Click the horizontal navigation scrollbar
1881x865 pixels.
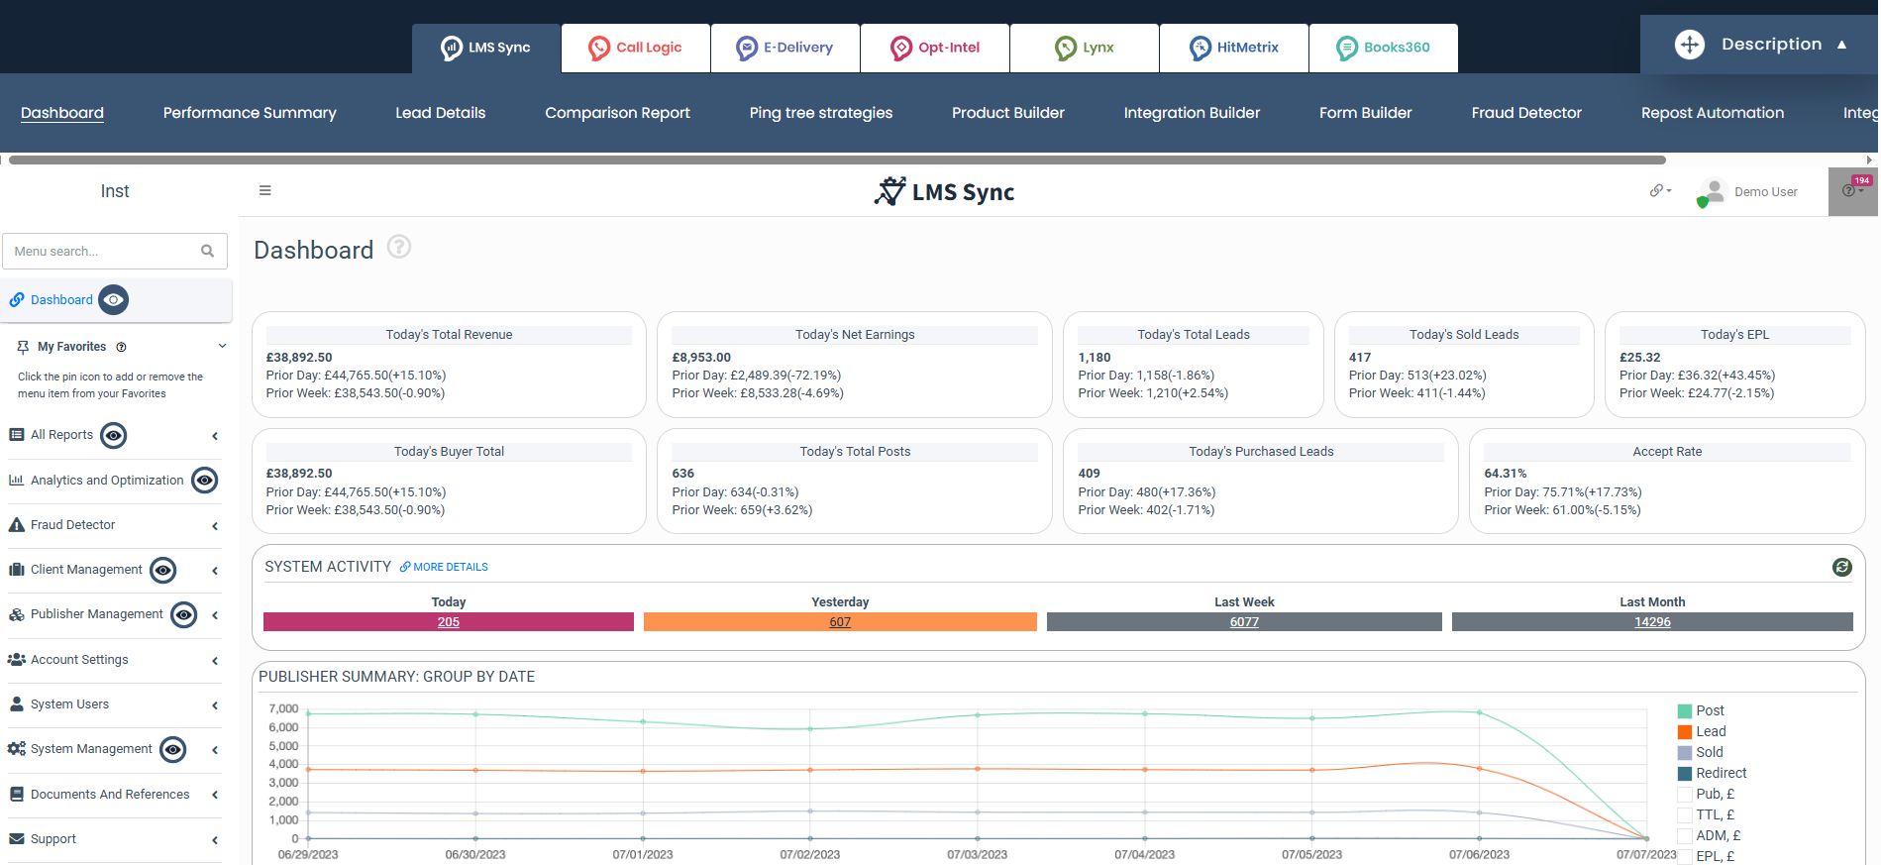pos(837,160)
